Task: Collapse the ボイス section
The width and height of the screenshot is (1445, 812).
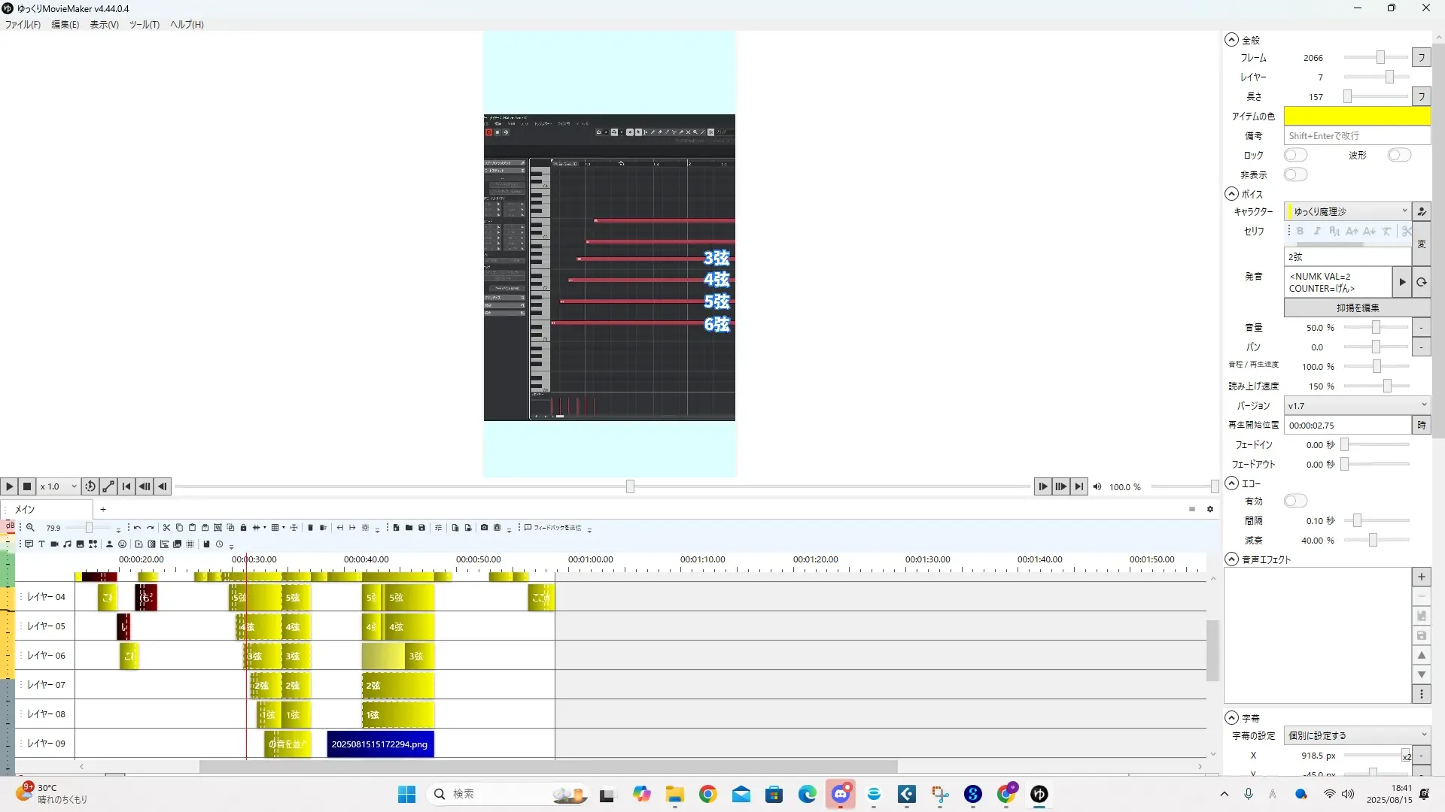Action: tap(1231, 194)
